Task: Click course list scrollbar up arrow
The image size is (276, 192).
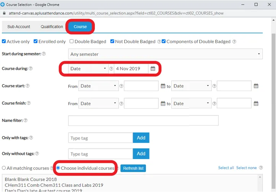Action: point(260,177)
